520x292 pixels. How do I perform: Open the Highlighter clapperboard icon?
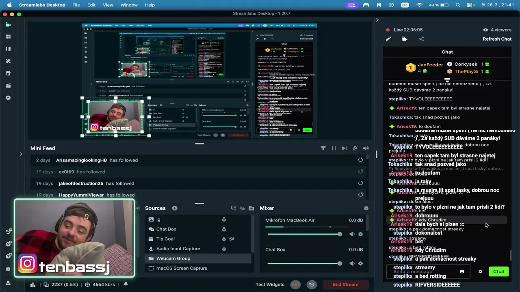pyautogui.click(x=8, y=86)
